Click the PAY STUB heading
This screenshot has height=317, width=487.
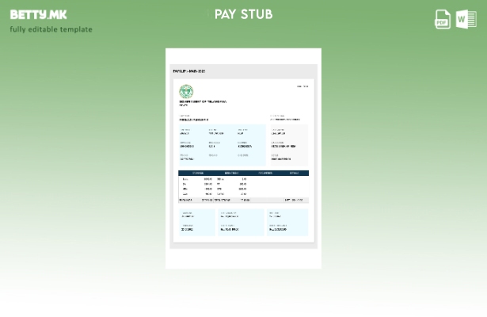[x=243, y=14]
